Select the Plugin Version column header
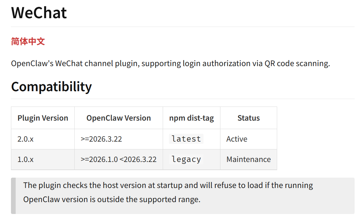Screen dimensions: 364x219 tap(43, 118)
